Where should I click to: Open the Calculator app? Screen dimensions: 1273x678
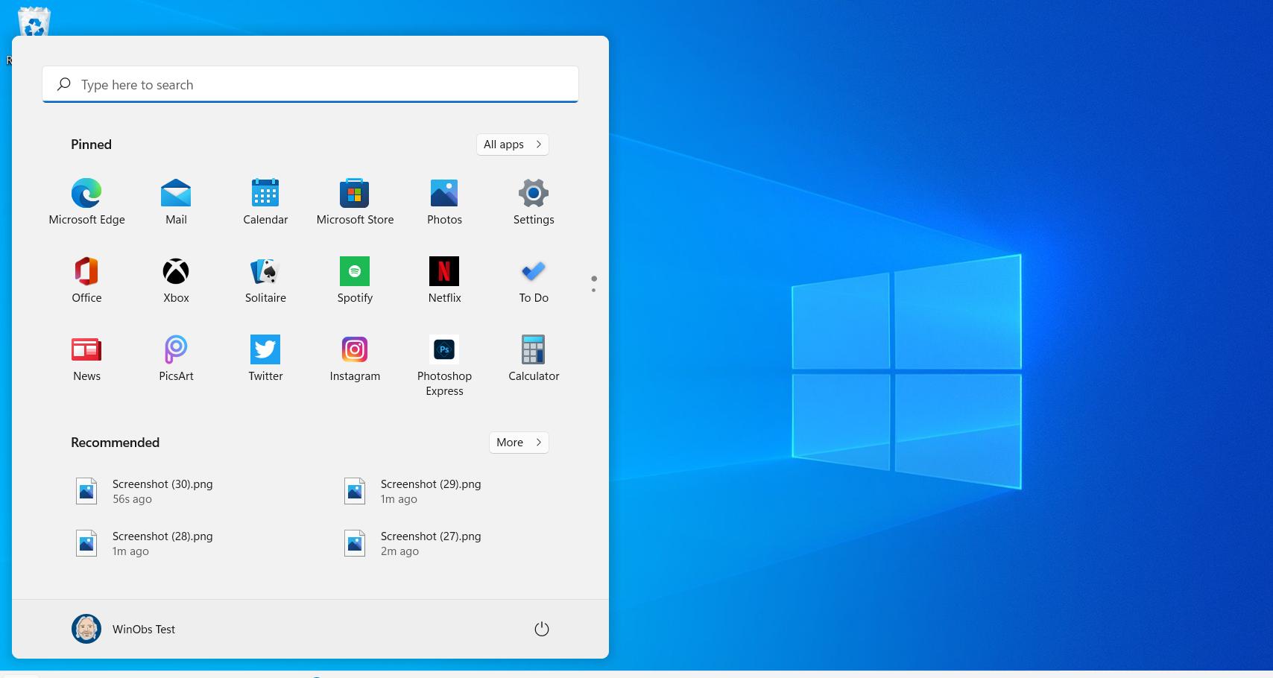coord(534,358)
